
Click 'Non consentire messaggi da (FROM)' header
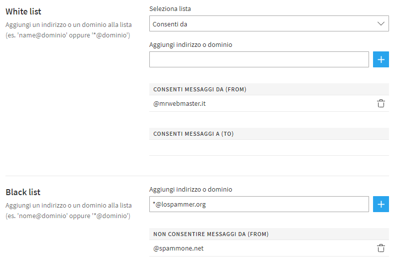coord(211,234)
